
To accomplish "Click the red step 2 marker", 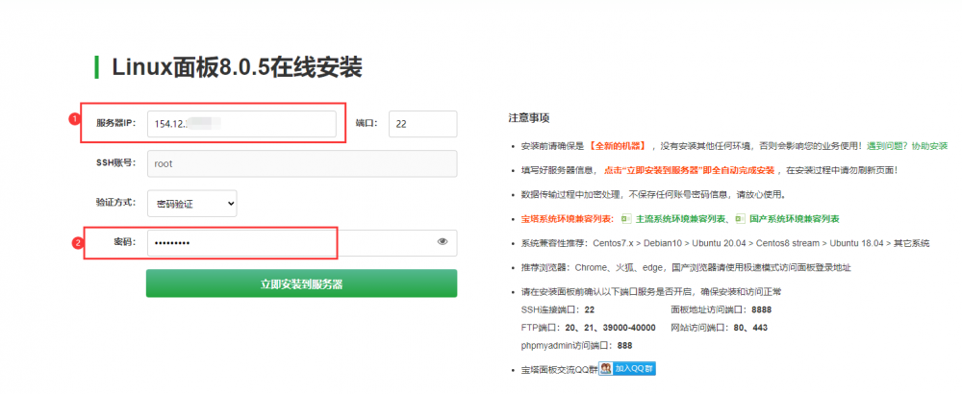I will tap(77, 242).
